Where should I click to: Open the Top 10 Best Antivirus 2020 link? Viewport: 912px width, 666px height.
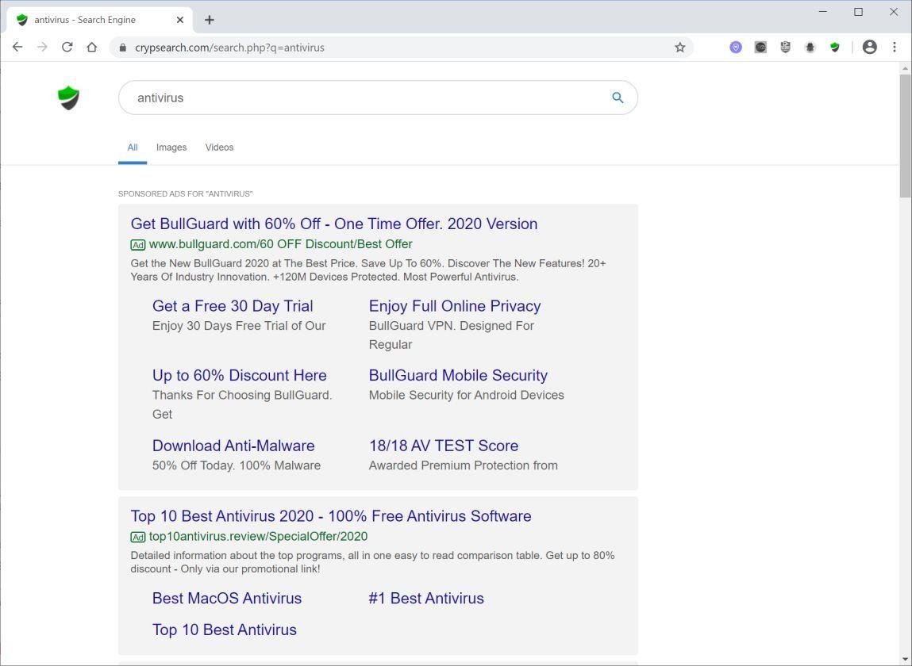point(331,516)
